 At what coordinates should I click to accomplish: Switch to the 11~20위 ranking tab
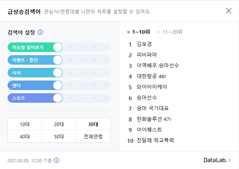[170, 32]
